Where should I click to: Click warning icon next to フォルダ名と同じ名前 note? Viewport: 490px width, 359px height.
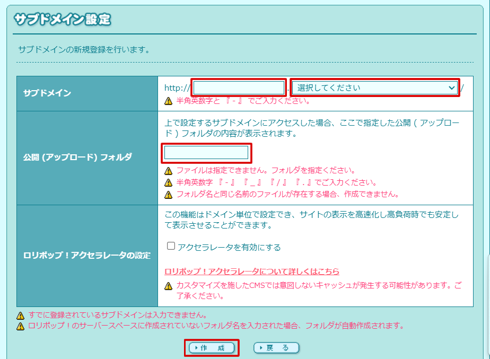click(168, 195)
